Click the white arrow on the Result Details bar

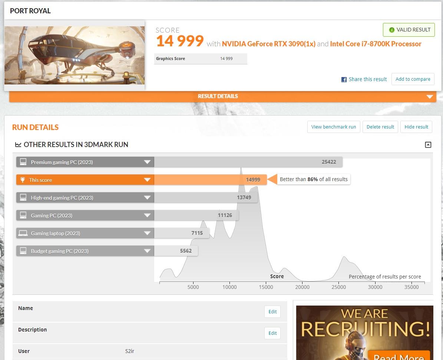430,97
